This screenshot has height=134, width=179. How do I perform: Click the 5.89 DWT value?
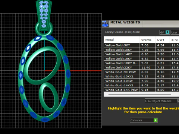tap(161, 90)
